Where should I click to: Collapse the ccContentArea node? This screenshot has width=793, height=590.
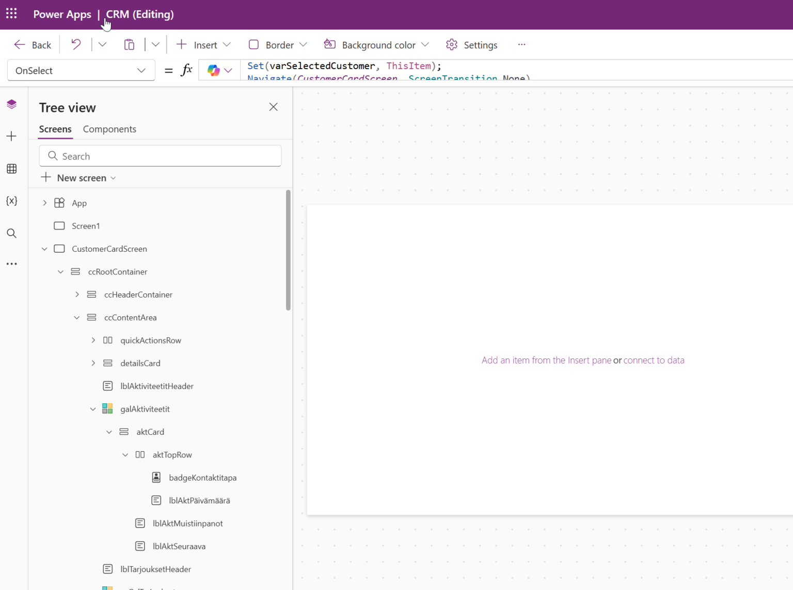(77, 318)
